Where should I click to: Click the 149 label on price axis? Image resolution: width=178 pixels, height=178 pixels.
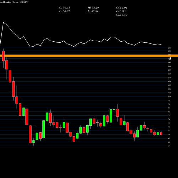point(169,62)
